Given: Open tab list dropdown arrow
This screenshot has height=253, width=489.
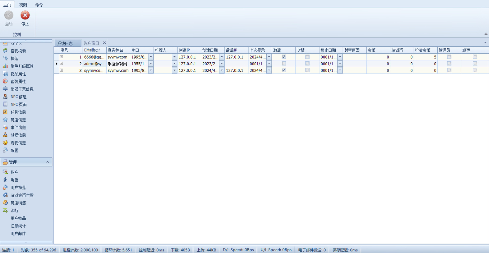Looking at the screenshot, I should [485, 43].
